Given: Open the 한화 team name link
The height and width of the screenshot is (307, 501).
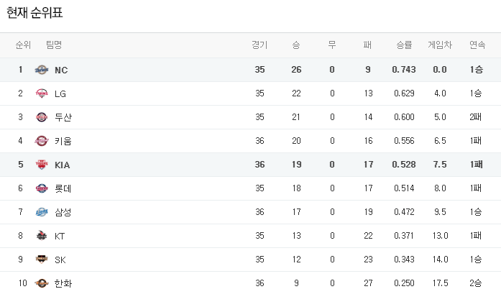Looking at the screenshot, I should [63, 283].
